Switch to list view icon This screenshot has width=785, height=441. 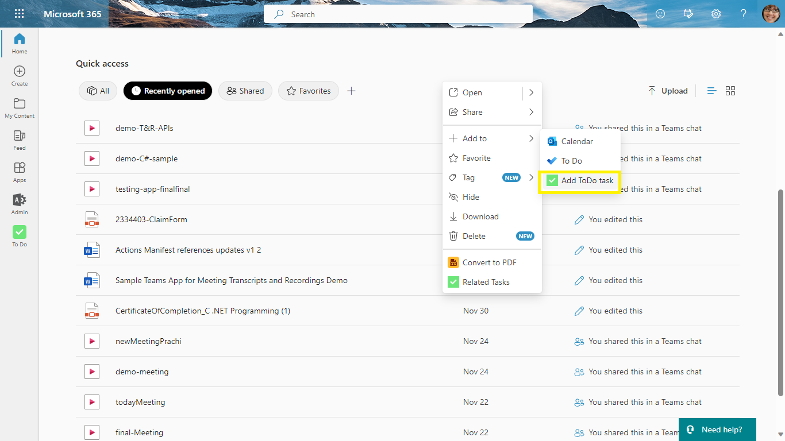[x=712, y=91]
